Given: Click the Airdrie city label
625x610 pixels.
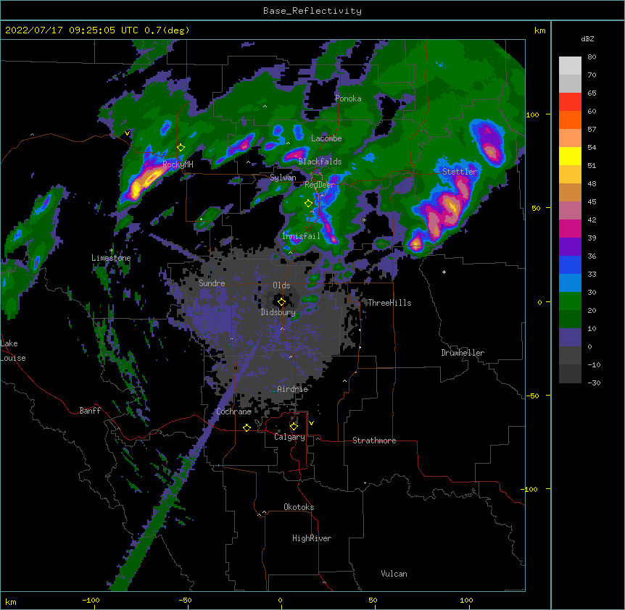Looking at the screenshot, I should click(x=293, y=390).
